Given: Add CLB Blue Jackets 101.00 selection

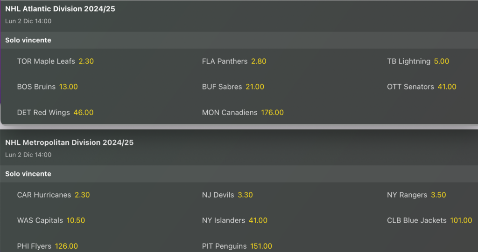Looking at the screenshot, I should pyautogui.click(x=461, y=221).
